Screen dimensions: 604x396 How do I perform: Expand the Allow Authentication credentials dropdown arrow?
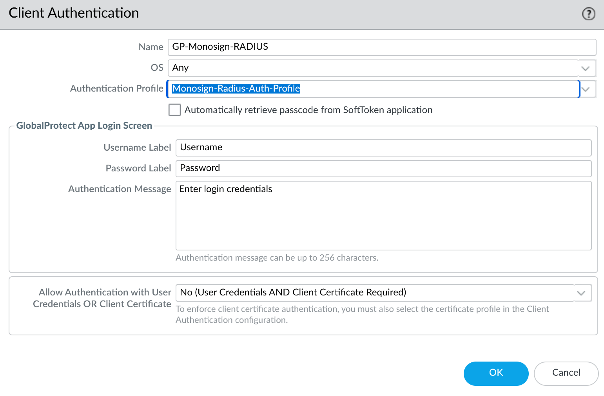(581, 293)
